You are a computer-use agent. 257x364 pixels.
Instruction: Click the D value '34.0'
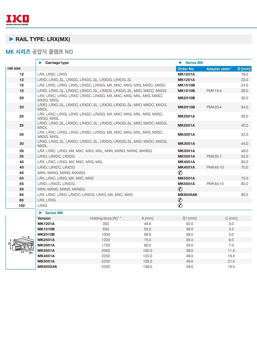click(245, 107)
